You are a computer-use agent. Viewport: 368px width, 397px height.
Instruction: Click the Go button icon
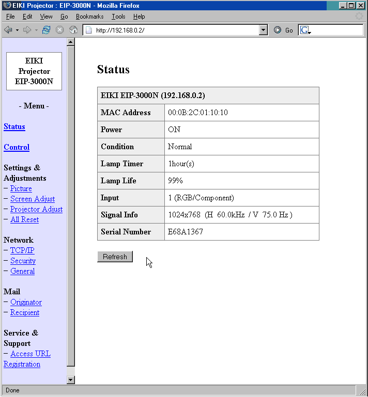pos(278,30)
